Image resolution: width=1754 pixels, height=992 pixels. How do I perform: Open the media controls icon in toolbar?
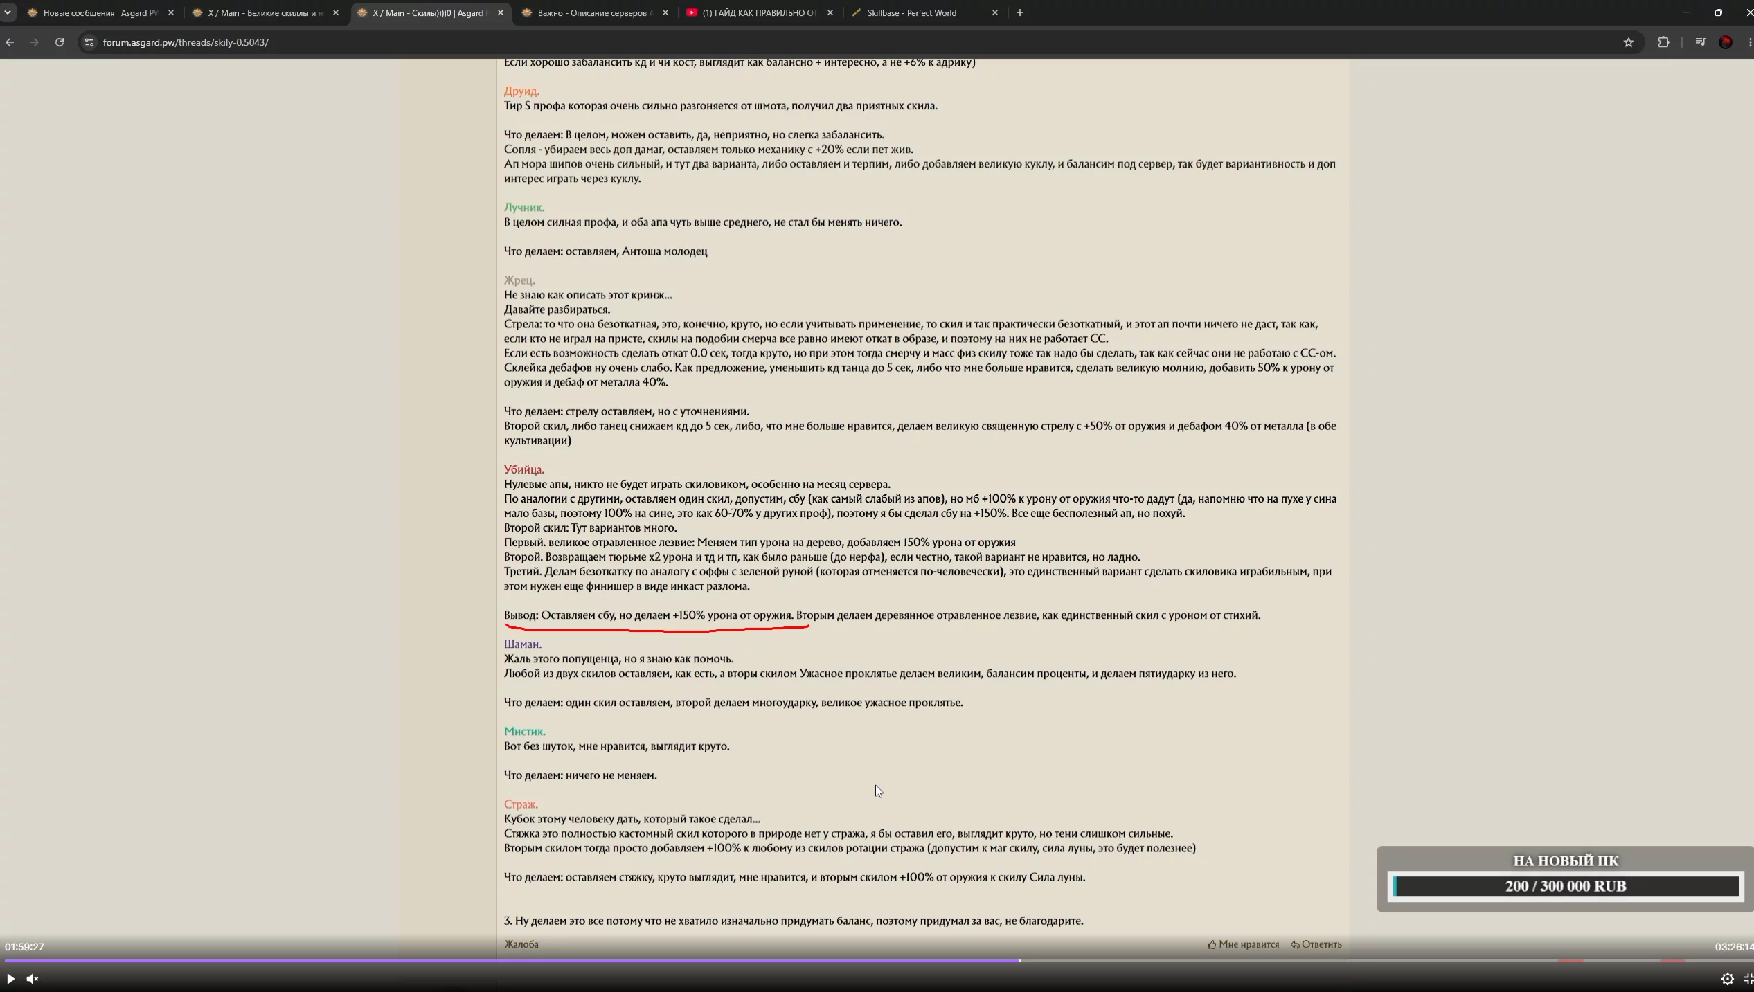(x=1700, y=42)
